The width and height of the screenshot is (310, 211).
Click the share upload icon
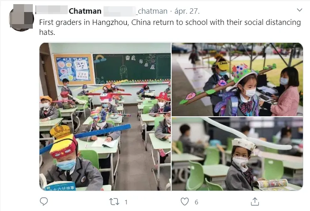point(255,201)
